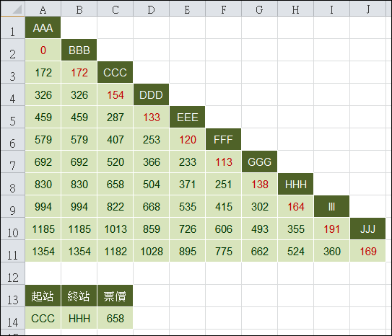Click cell 895 in row 11

click(187, 251)
